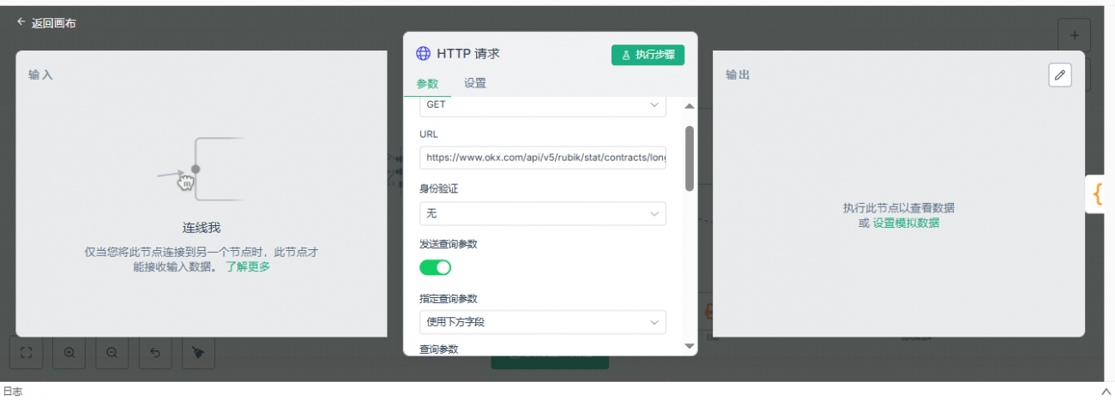Click the pencil edit icon in output panel

[x=1060, y=75]
